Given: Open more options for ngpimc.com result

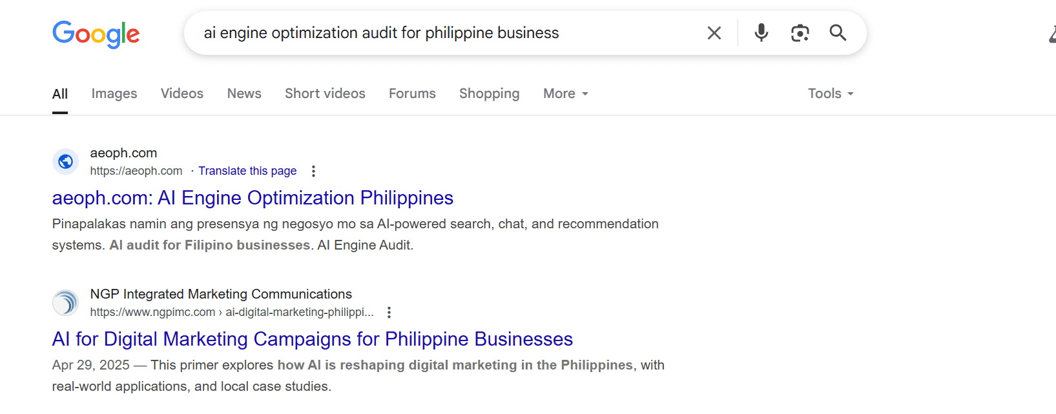Looking at the screenshot, I should click(389, 312).
